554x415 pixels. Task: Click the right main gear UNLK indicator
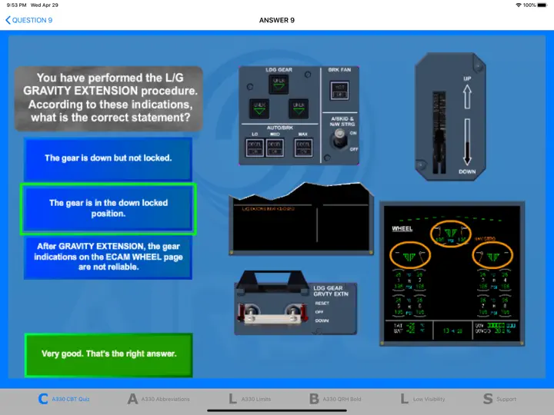pyautogui.click(x=299, y=108)
